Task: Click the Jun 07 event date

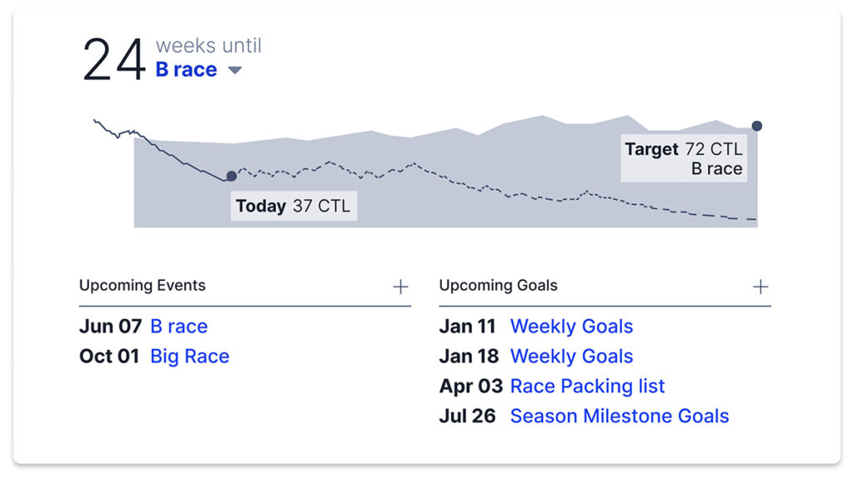Action: [110, 327]
